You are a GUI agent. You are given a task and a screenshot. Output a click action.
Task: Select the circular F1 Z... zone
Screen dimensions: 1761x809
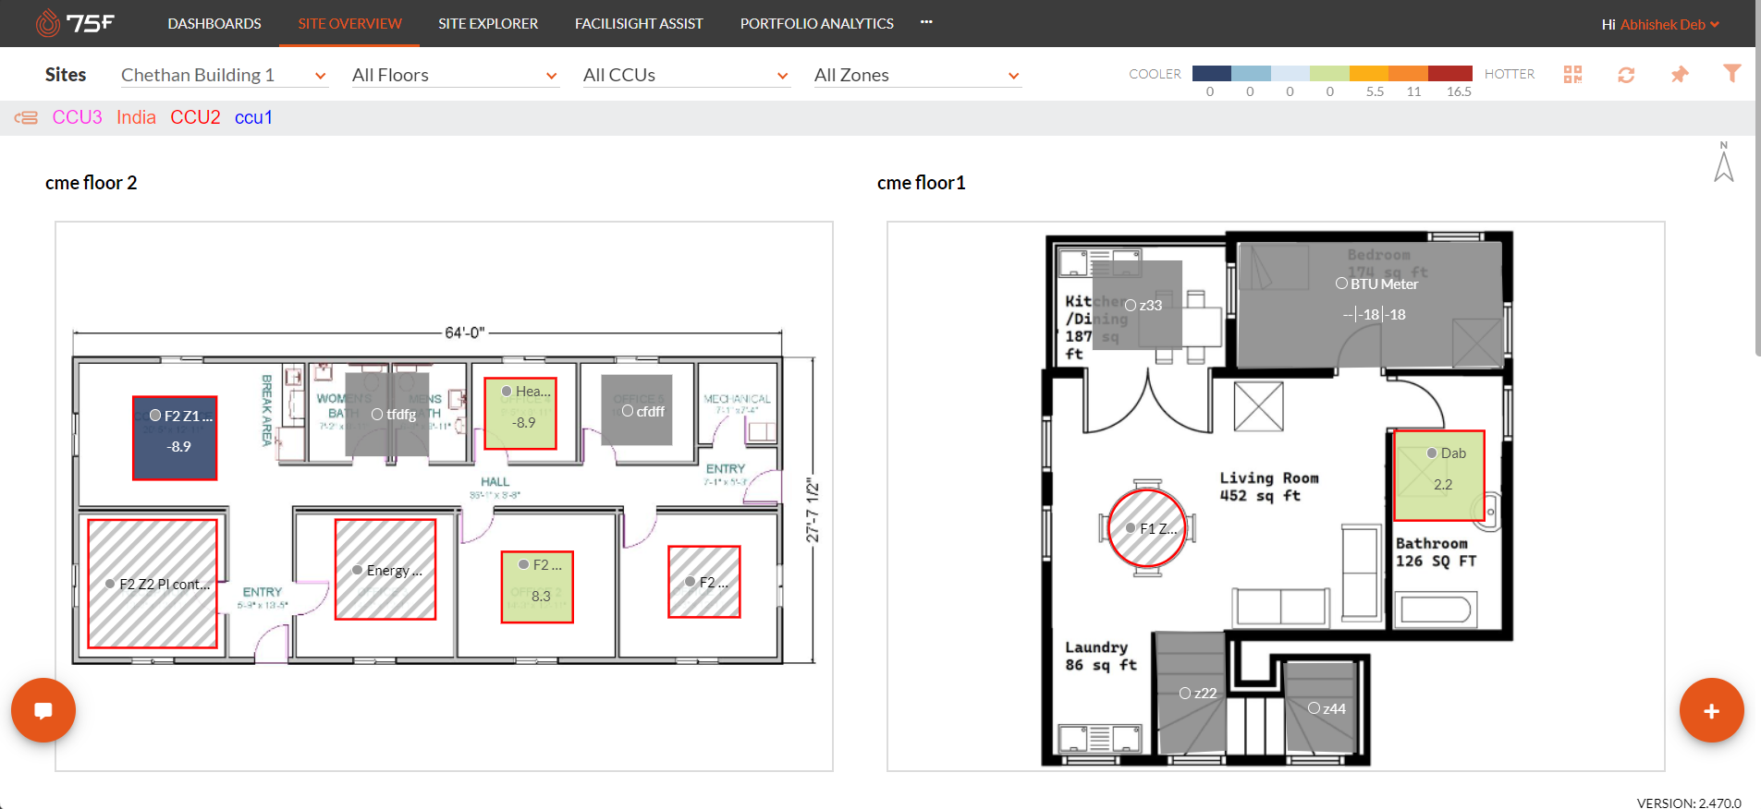pyautogui.click(x=1147, y=528)
